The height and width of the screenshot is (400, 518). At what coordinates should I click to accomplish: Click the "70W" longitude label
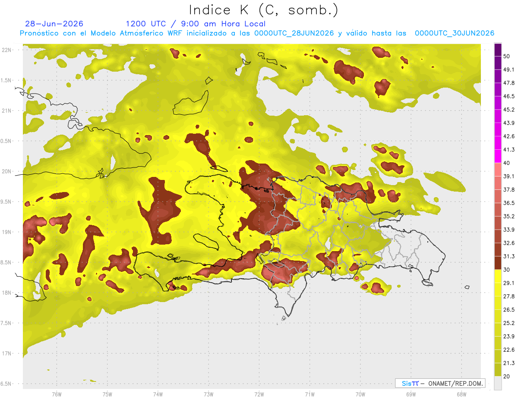[360, 394]
